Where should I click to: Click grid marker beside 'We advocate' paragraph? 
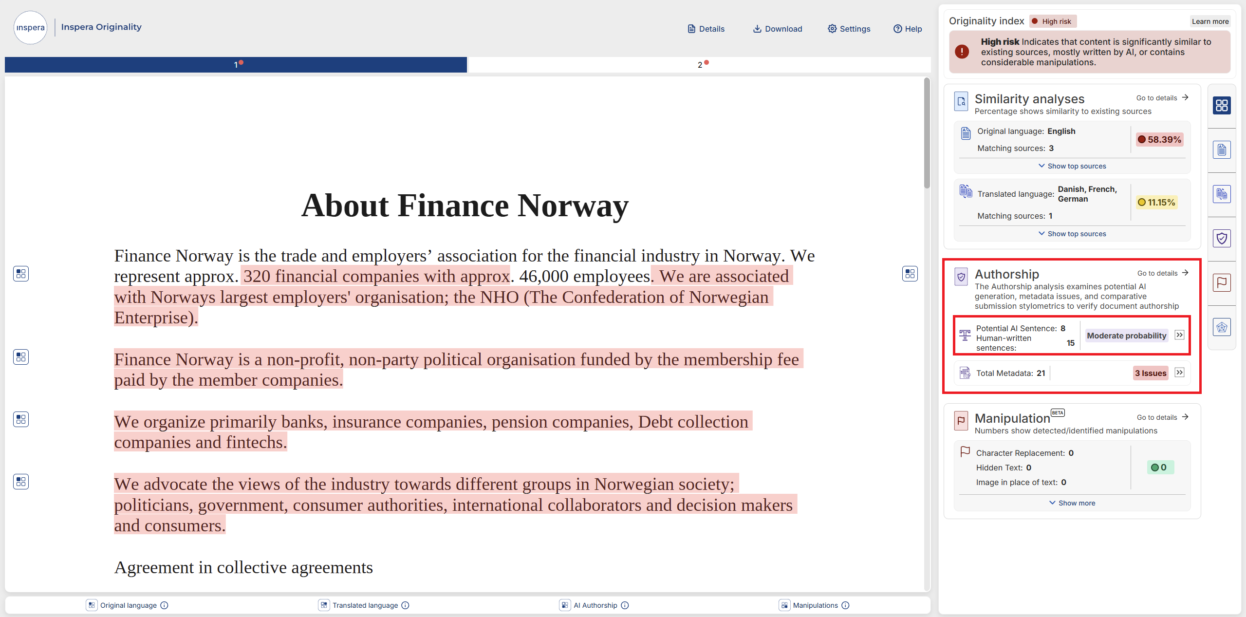pyautogui.click(x=21, y=482)
